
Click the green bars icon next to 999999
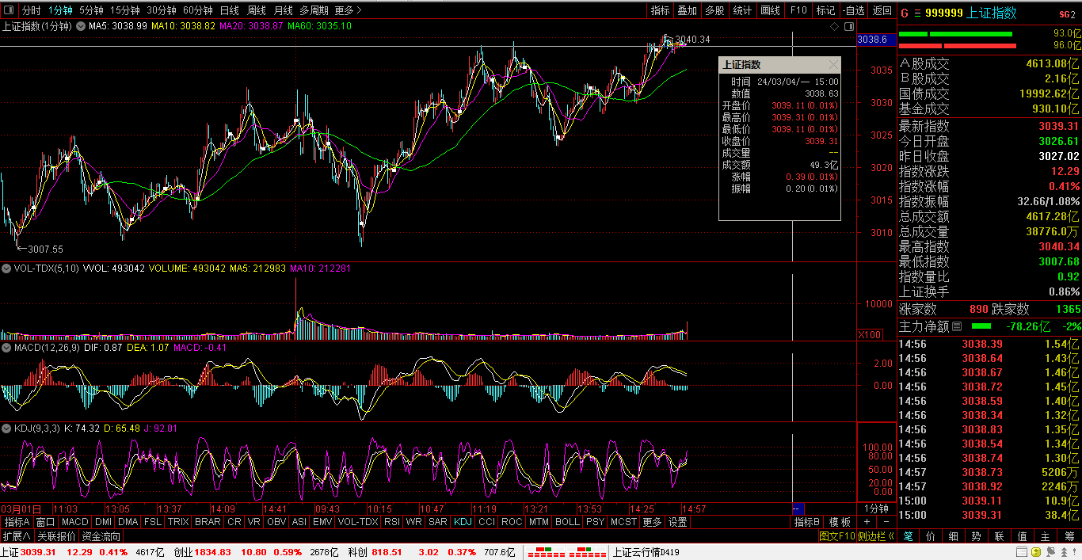[x=917, y=13]
